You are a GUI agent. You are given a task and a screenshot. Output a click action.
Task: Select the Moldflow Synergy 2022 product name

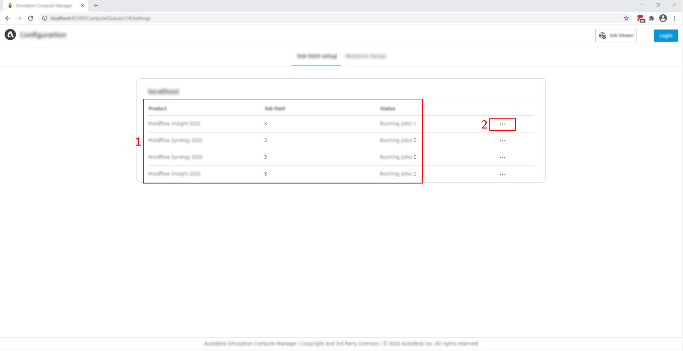click(x=175, y=157)
